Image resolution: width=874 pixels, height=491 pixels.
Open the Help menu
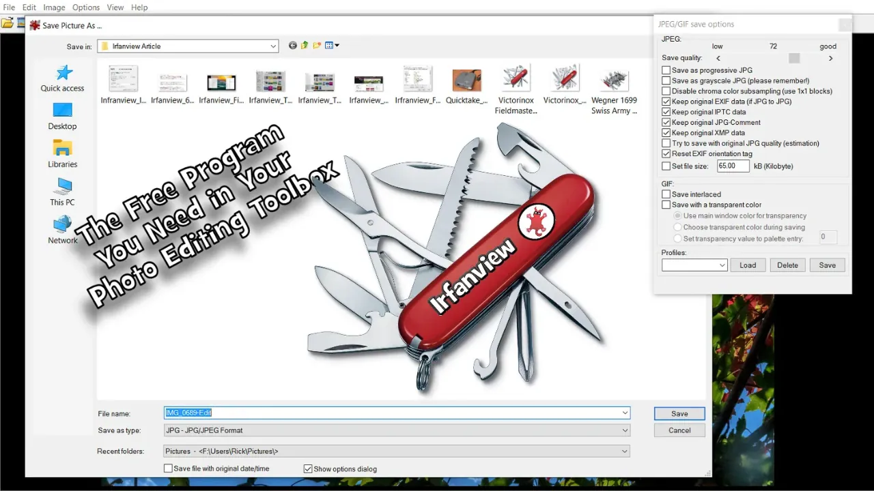coord(139,8)
